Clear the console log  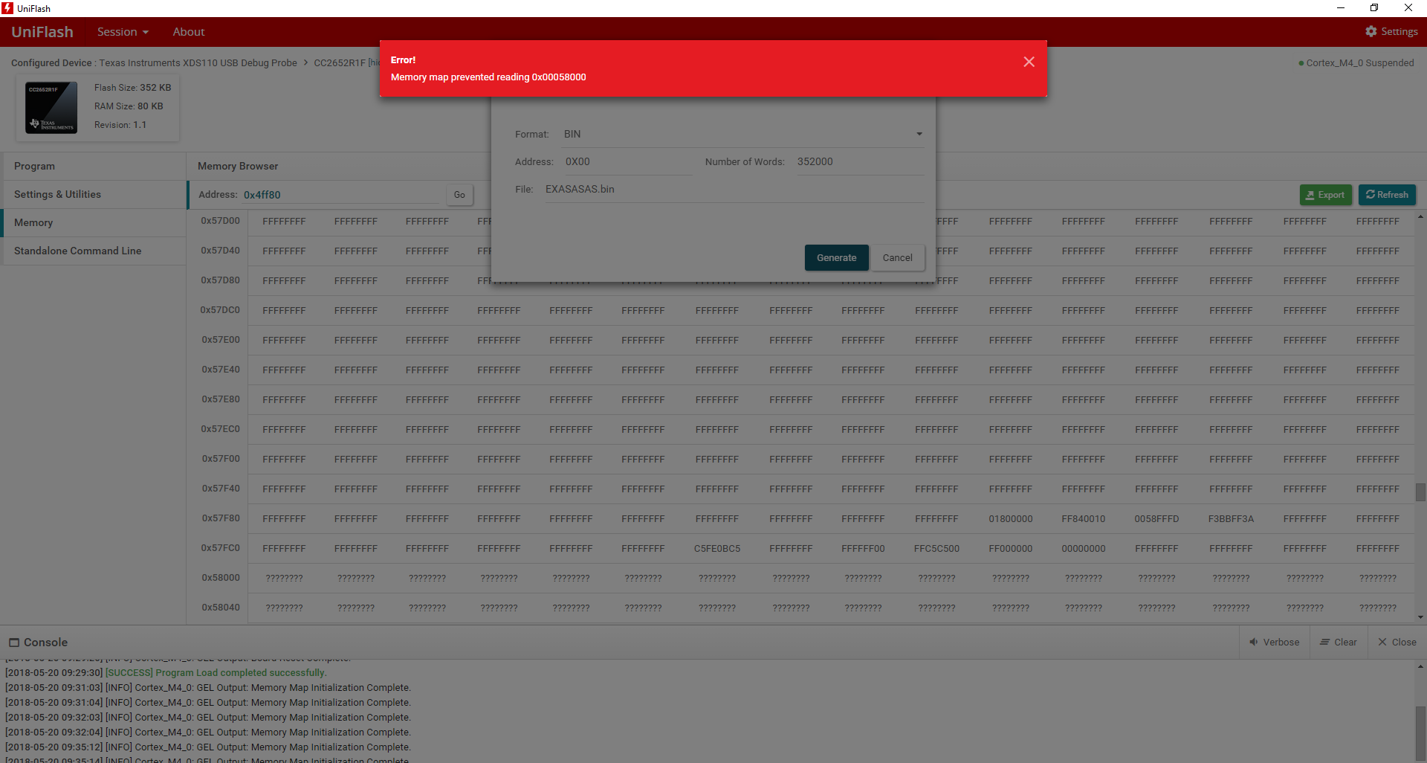[1339, 642]
